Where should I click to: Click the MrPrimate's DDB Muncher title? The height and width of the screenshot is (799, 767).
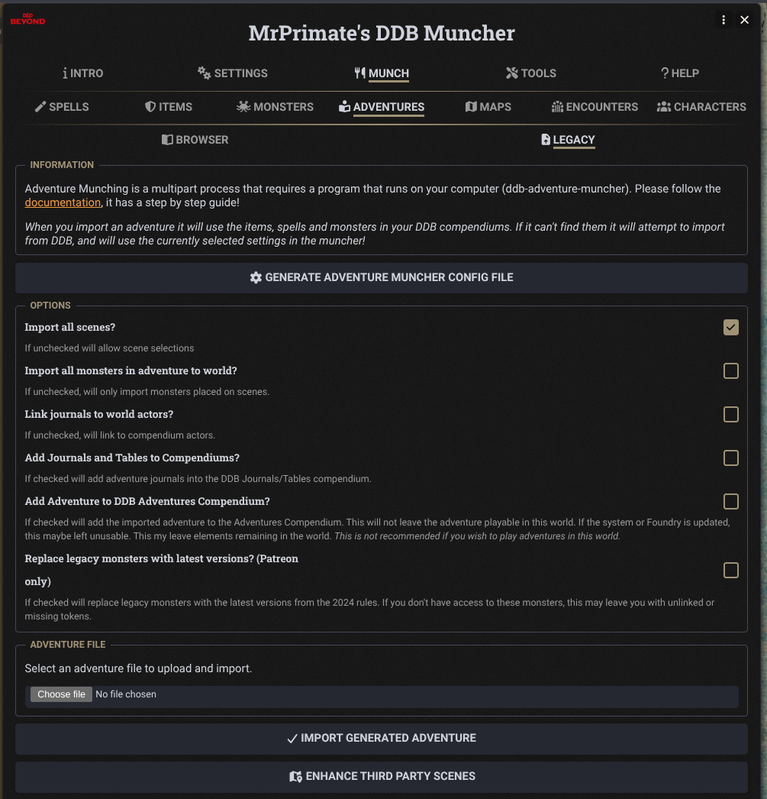(x=382, y=33)
